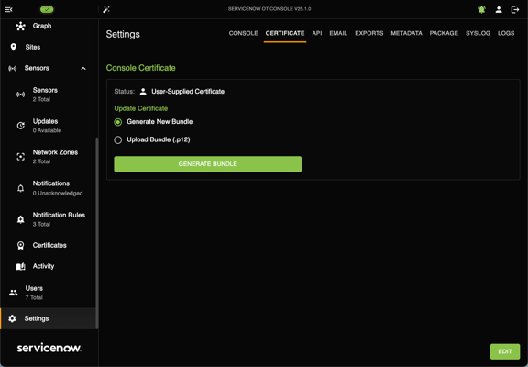Viewport: 528px width, 367px height.
Task: Click the Sensors section broadcast icon
Action: [x=13, y=69]
